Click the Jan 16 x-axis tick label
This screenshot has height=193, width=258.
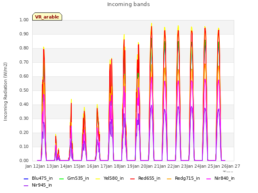[x=85, y=166]
